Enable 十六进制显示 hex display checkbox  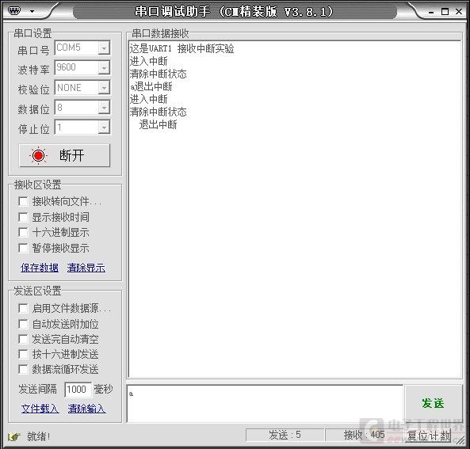click(23, 232)
